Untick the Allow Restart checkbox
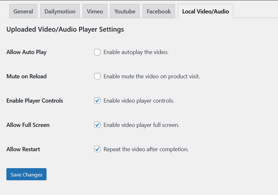 tap(97, 149)
